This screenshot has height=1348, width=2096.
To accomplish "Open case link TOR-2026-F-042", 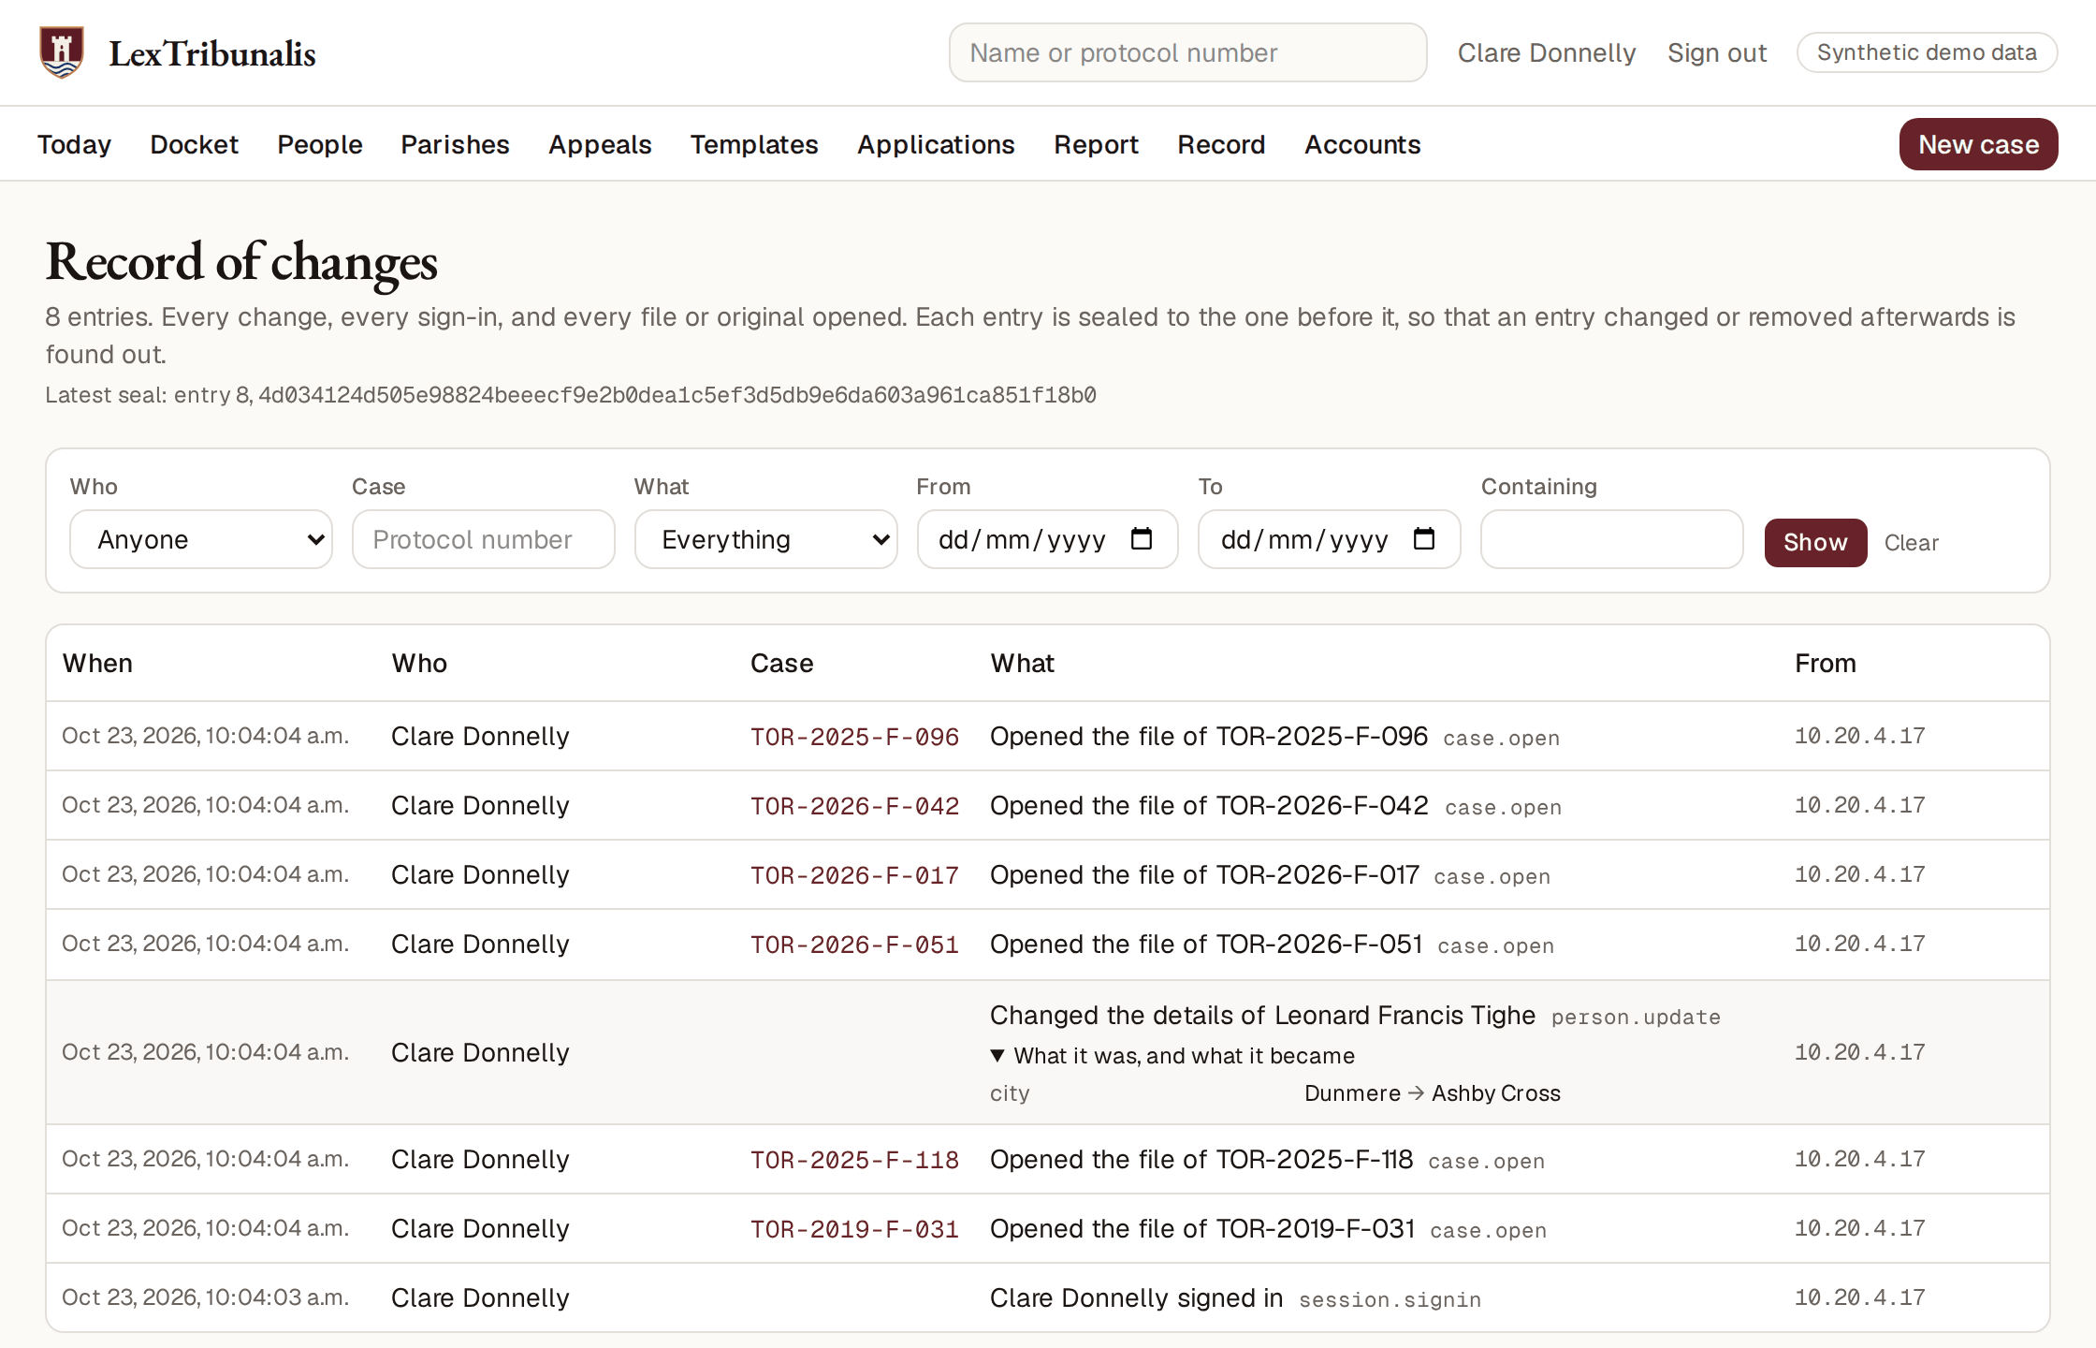I will pos(854,806).
